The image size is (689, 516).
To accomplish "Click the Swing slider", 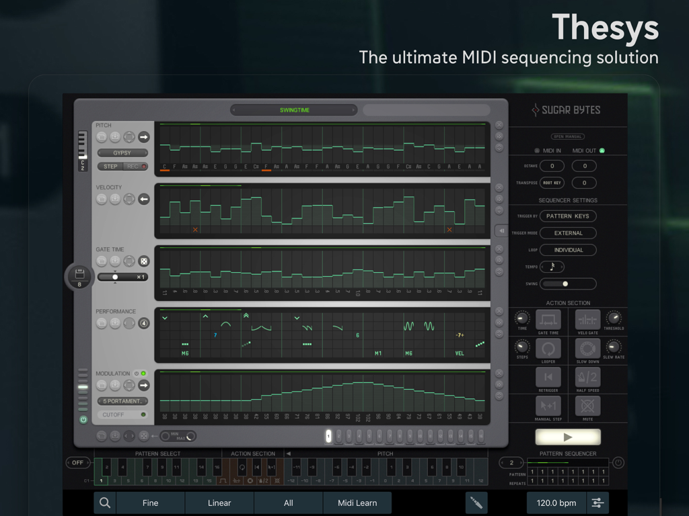I will (567, 284).
